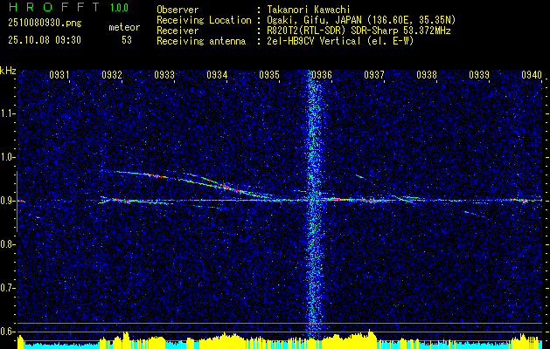This screenshot has width=550, height=349.
Task: Click the meteor count value 53
Action: [x=127, y=40]
